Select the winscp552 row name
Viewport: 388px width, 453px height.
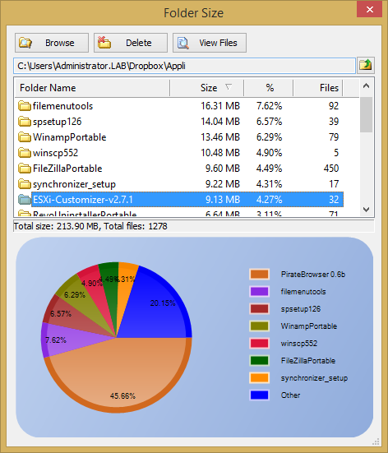tap(55, 153)
